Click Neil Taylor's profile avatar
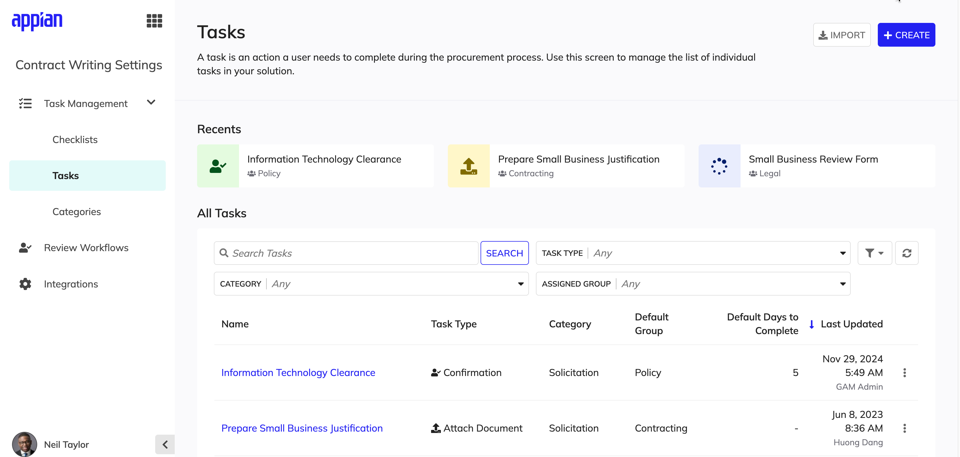The image size is (960, 457). [x=25, y=444]
